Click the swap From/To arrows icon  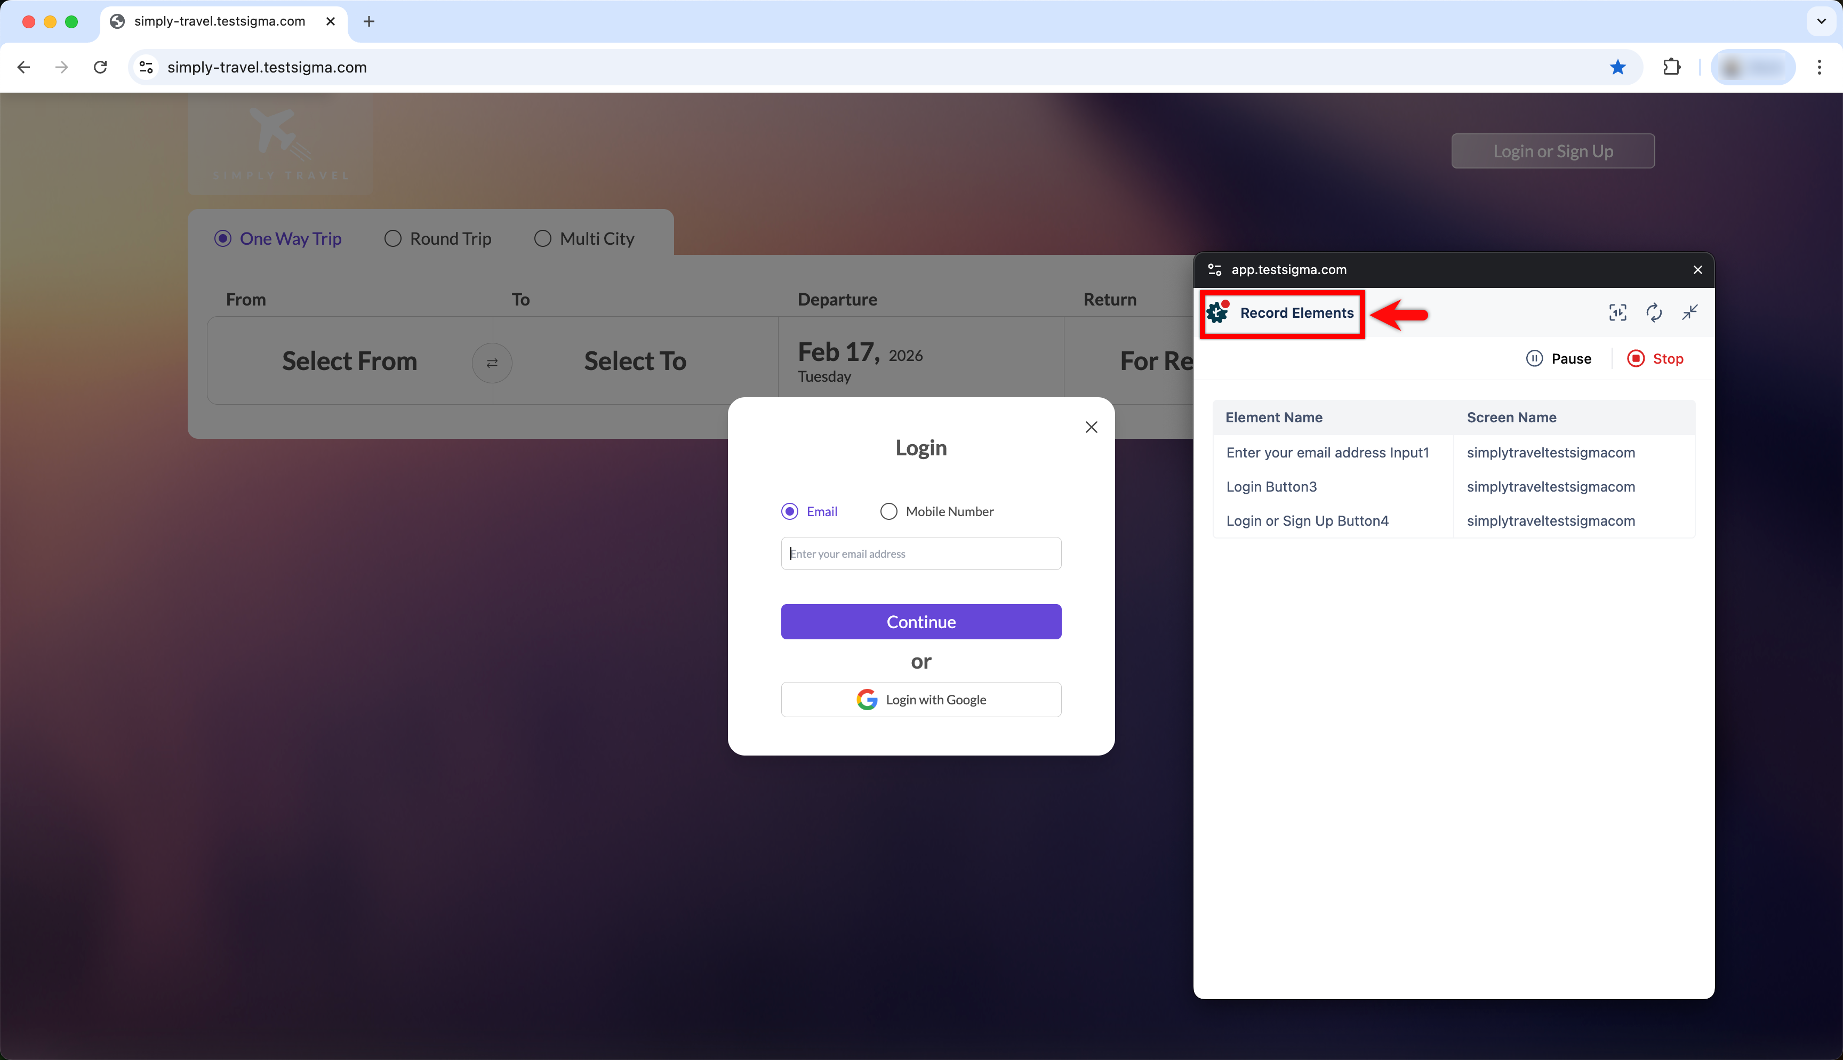coord(492,363)
